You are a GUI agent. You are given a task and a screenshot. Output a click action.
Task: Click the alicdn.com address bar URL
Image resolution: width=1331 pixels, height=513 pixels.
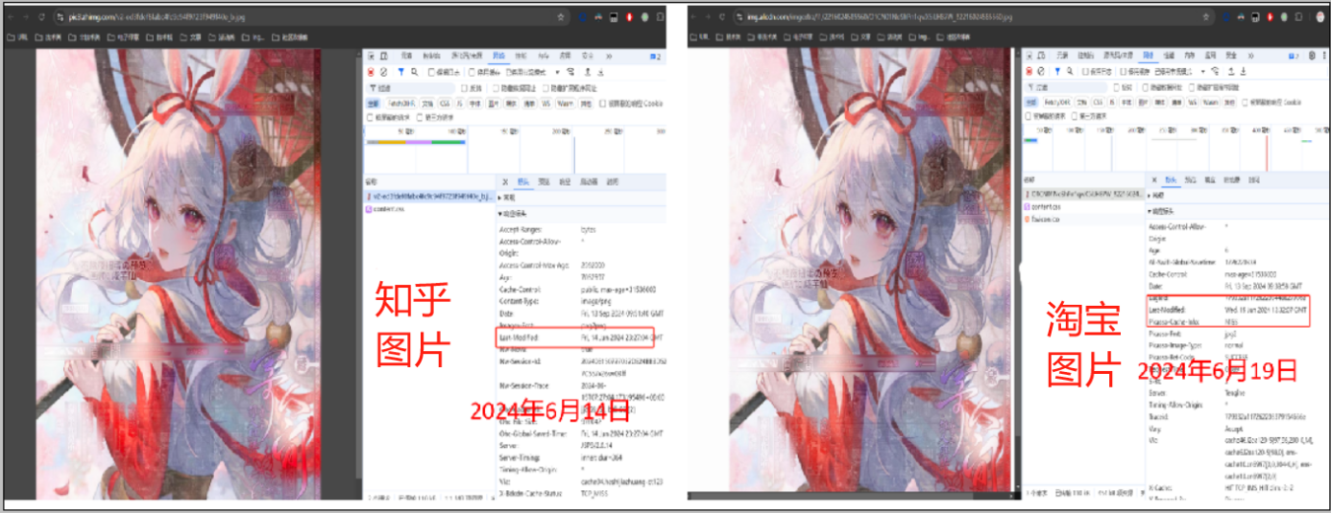[879, 16]
